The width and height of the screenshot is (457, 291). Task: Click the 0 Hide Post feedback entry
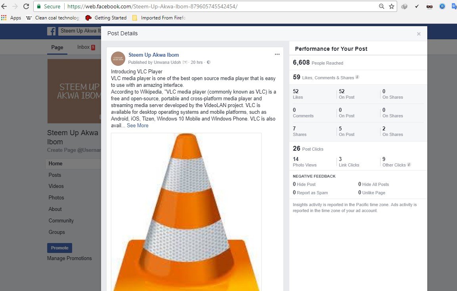pyautogui.click(x=304, y=184)
